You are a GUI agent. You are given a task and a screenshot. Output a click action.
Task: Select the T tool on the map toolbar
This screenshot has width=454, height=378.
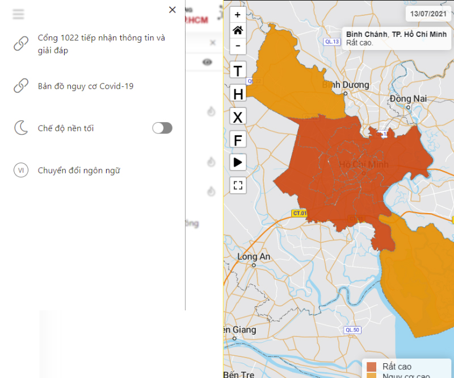(x=237, y=70)
